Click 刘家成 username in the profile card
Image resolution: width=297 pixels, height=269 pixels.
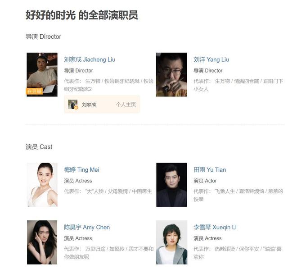click(89, 105)
